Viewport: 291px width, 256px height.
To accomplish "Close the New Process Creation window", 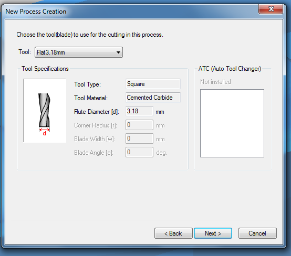I will click(271, 9).
